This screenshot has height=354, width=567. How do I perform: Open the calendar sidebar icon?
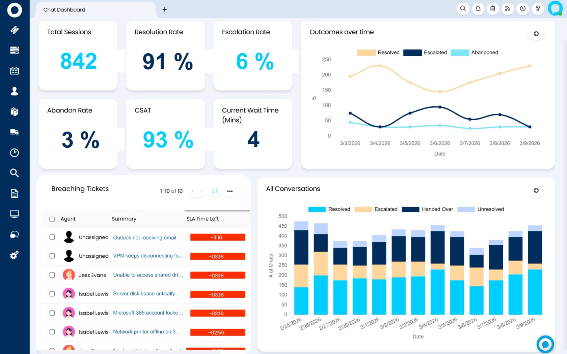pos(15,71)
